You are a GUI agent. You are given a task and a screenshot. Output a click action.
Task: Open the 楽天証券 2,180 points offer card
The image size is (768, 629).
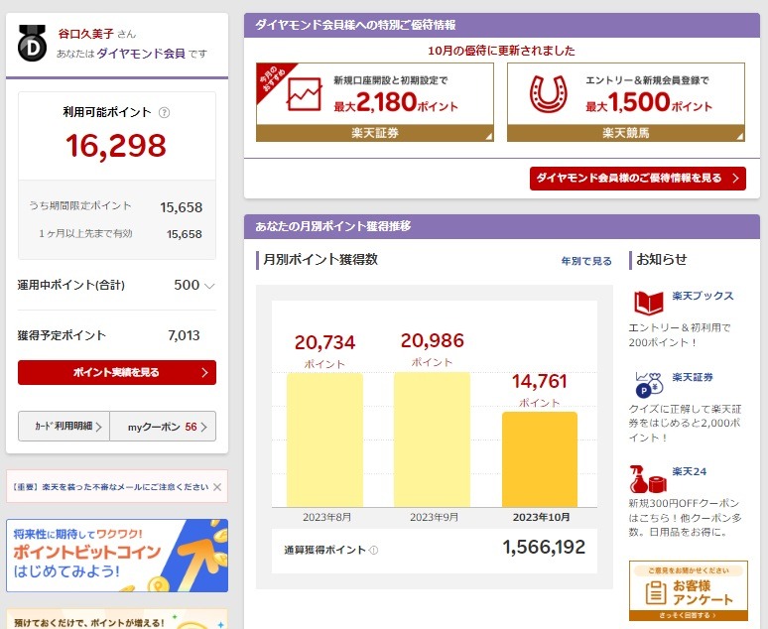point(375,102)
